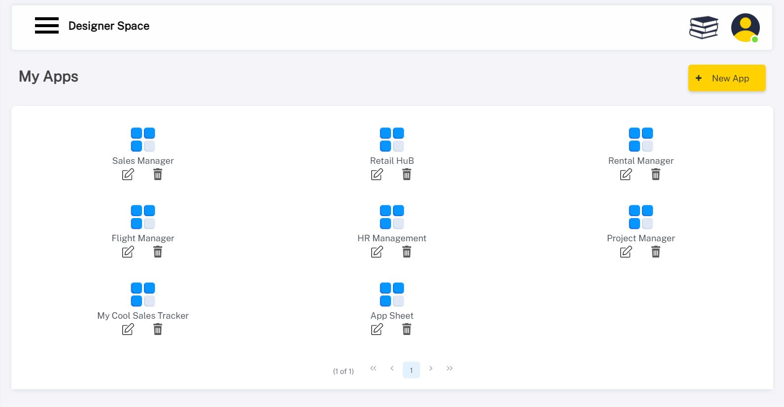The height and width of the screenshot is (407, 784).
Task: Open the stacked books library icon
Action: click(x=704, y=27)
